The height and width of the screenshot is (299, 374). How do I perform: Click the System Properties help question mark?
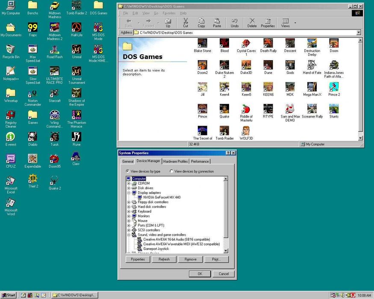click(x=228, y=153)
